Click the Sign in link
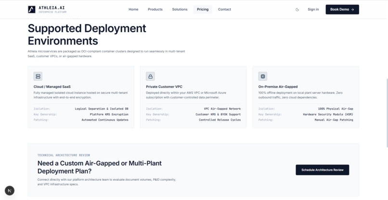 click(x=313, y=10)
